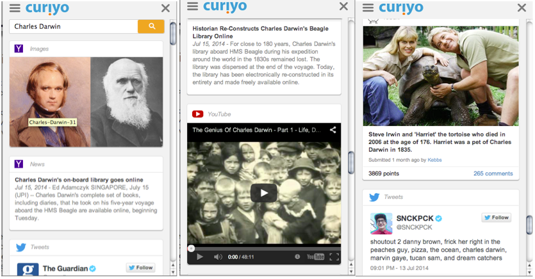Click the middle panel scroll down arrow
This screenshot has width=535, height=279.
click(x=351, y=271)
